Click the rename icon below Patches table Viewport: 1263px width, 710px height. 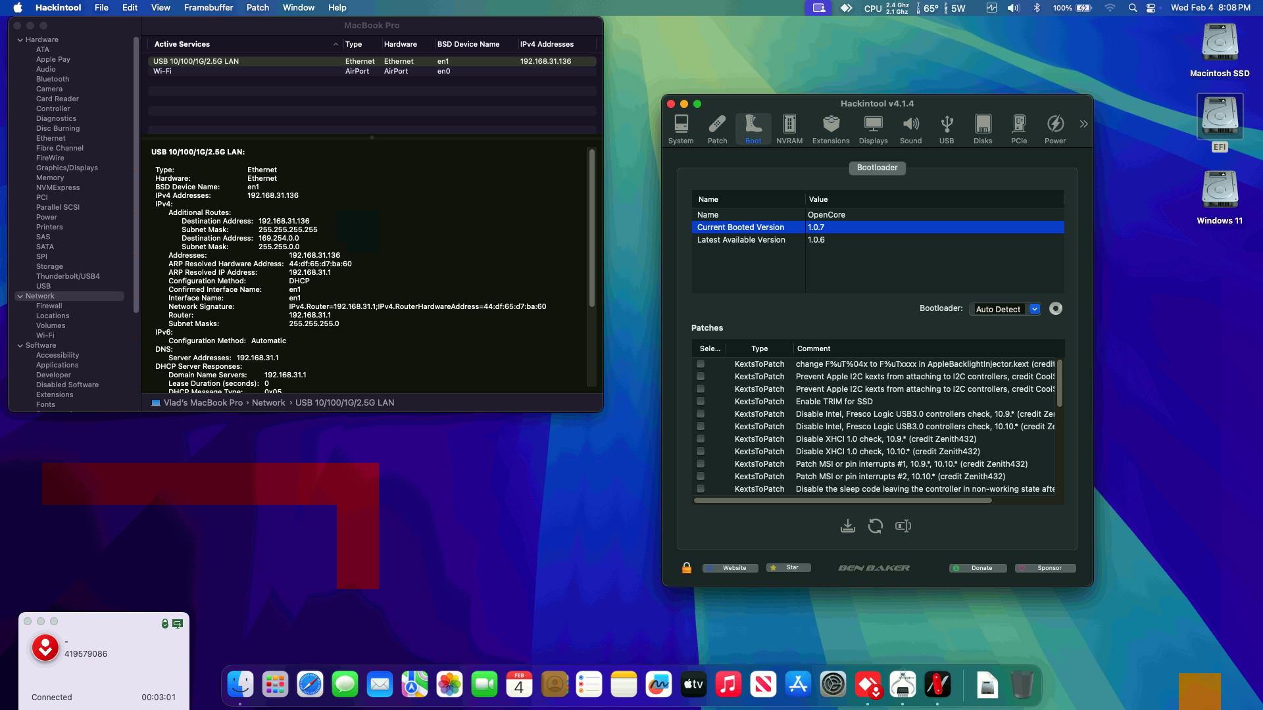tap(903, 526)
